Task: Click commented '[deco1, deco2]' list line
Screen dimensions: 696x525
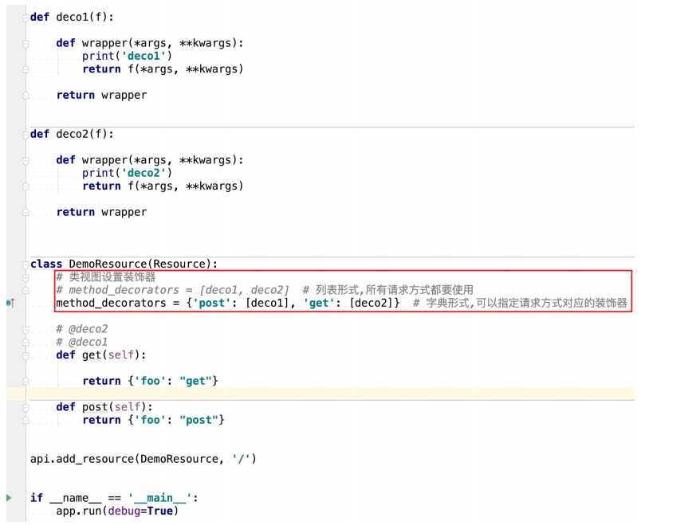Action: 265,290
